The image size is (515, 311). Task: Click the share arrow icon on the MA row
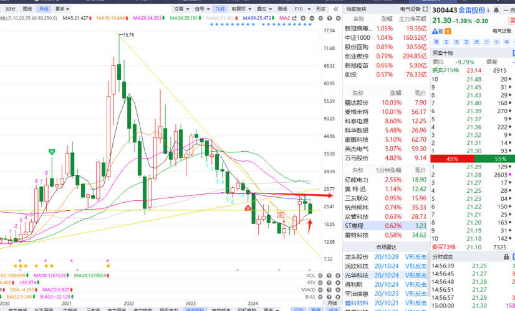pyautogui.click(x=294, y=19)
